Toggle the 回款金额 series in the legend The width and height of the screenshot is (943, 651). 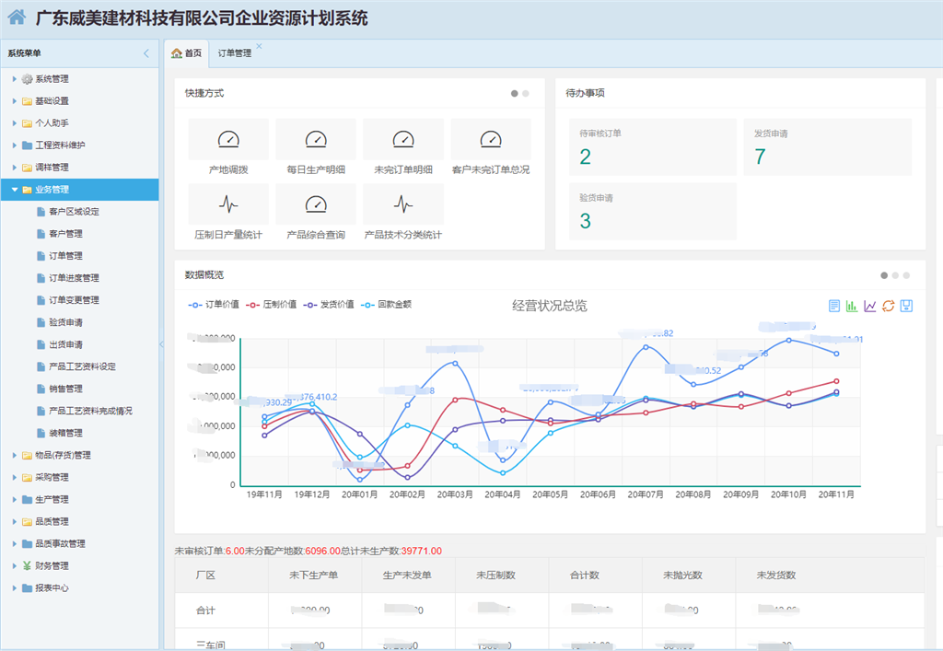pyautogui.click(x=386, y=305)
